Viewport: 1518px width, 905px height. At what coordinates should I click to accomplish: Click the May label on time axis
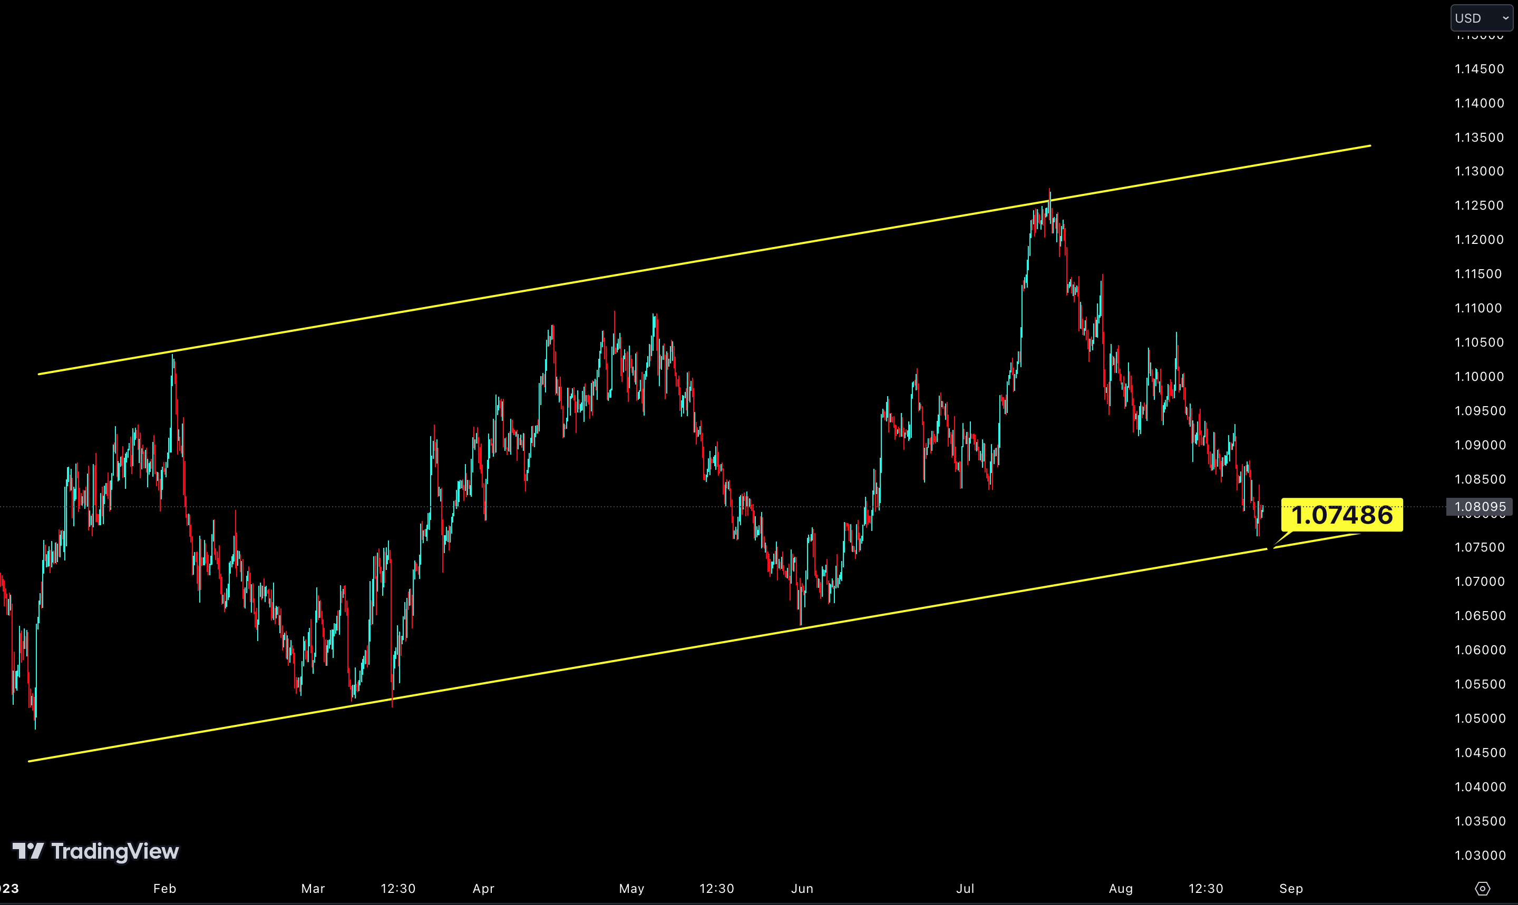click(631, 889)
